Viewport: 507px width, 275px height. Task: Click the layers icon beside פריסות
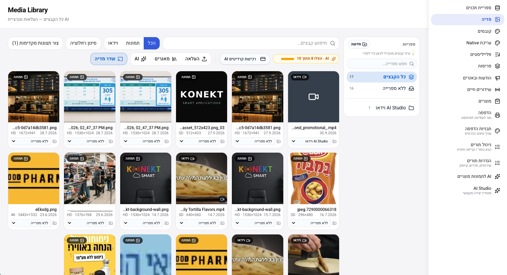[497, 66]
